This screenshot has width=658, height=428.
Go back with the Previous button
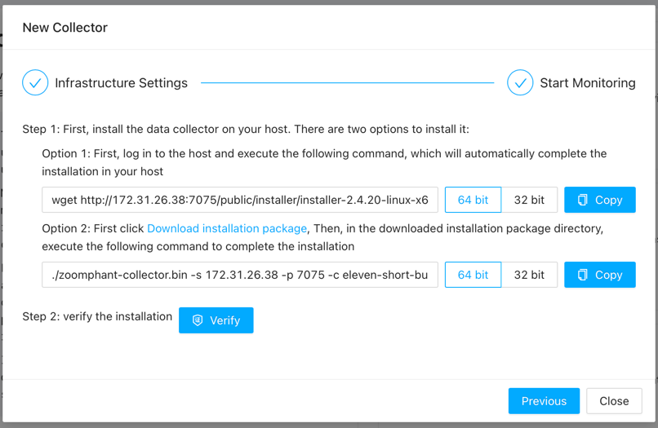click(x=544, y=401)
